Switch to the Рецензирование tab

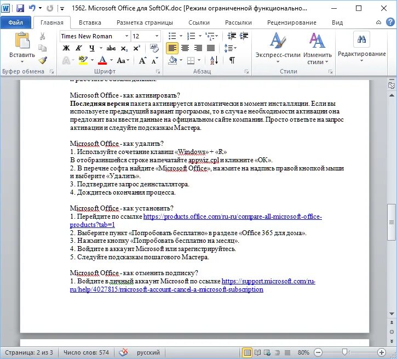(292, 22)
